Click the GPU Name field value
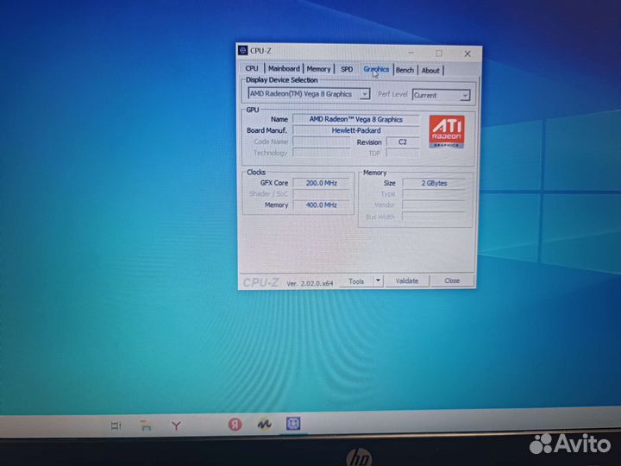Viewport: 621px width, 466px height. tap(355, 119)
